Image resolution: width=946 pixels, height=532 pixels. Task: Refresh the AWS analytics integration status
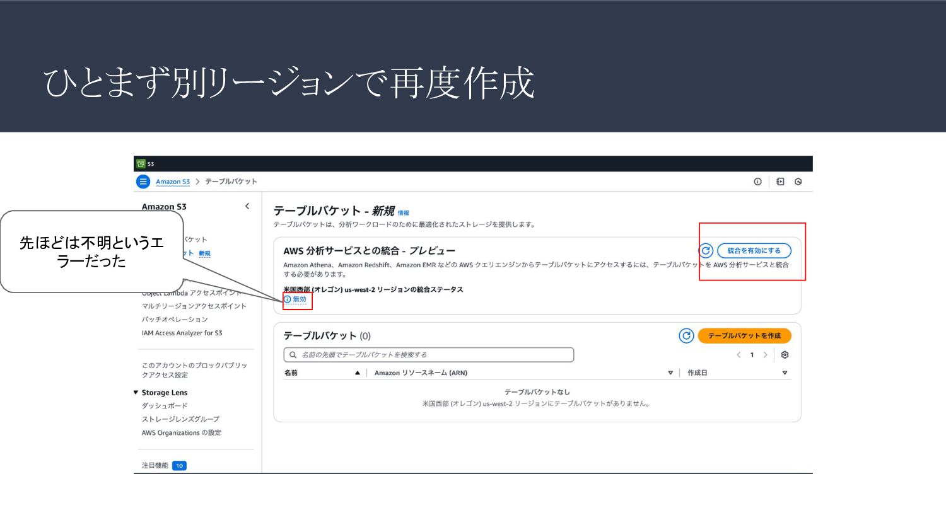pyautogui.click(x=706, y=251)
